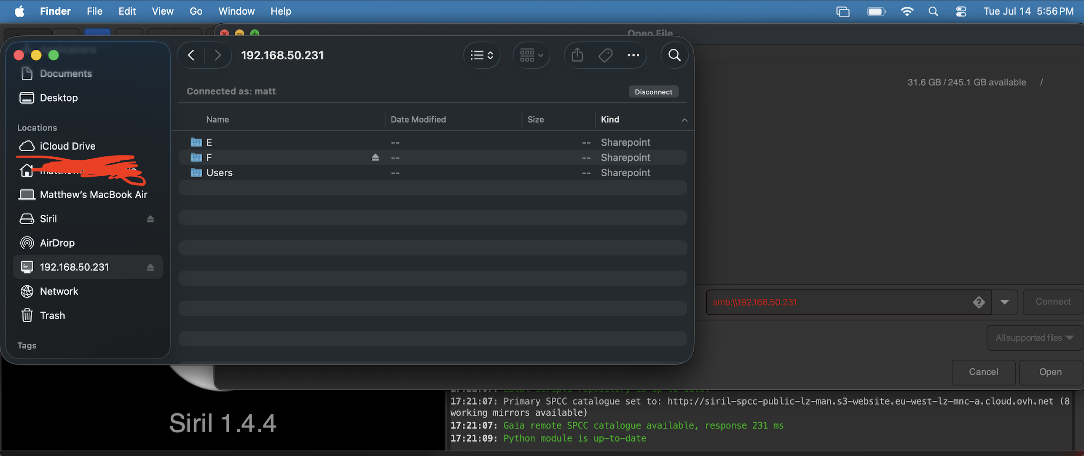The width and height of the screenshot is (1084, 456).
Task: Open the Window menu
Action: coord(236,11)
